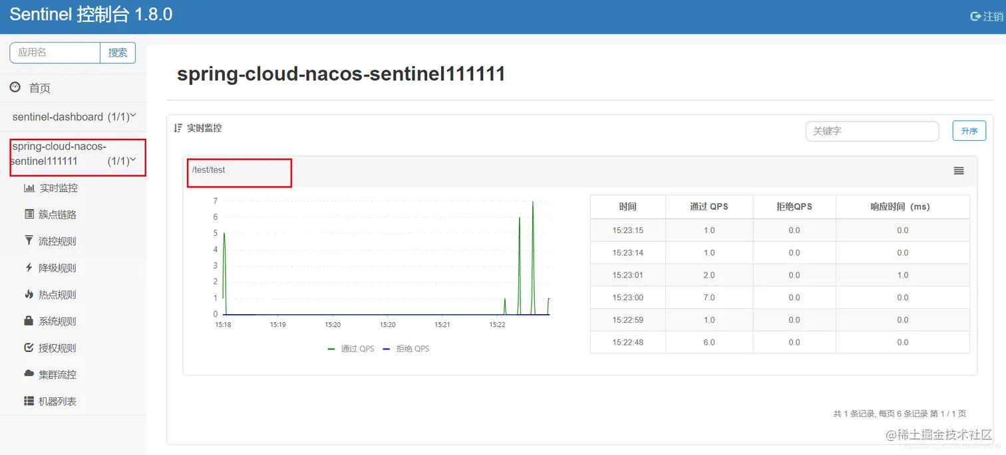The height and width of the screenshot is (455, 1006).
Task: Click the 时间 column header
Action: (x=627, y=207)
